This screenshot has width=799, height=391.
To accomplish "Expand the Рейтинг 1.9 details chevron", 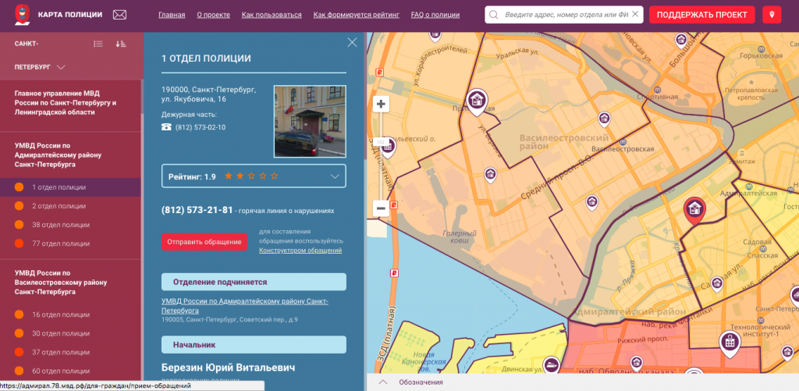I will click(336, 177).
